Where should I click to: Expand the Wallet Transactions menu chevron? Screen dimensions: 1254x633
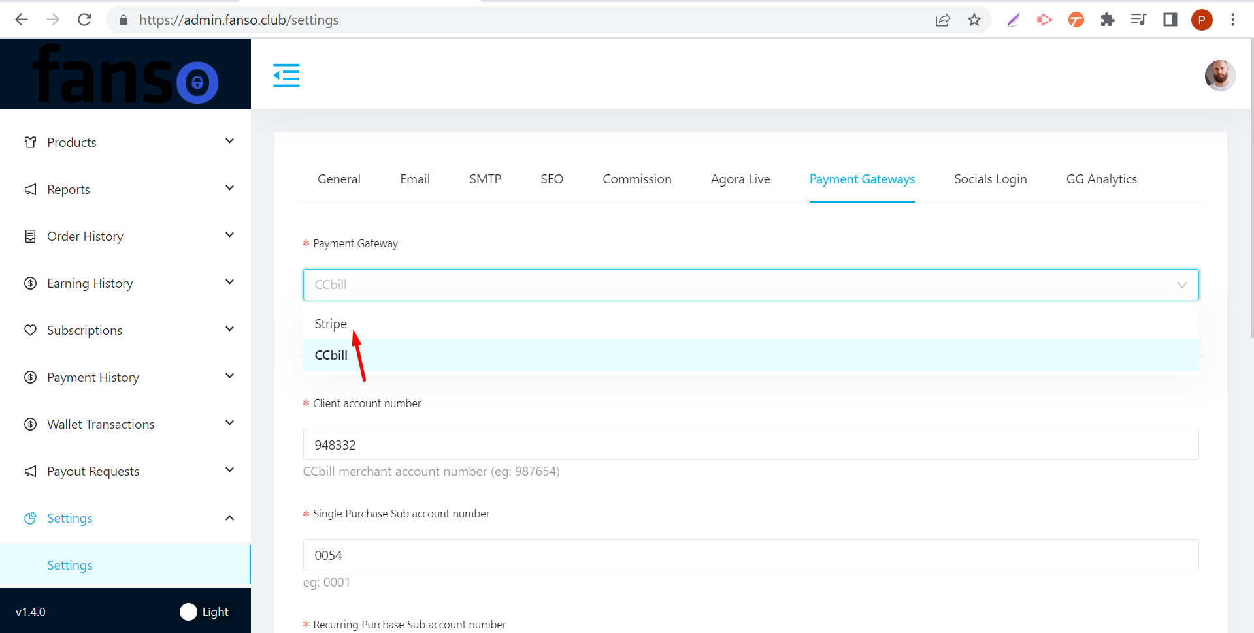coord(229,424)
